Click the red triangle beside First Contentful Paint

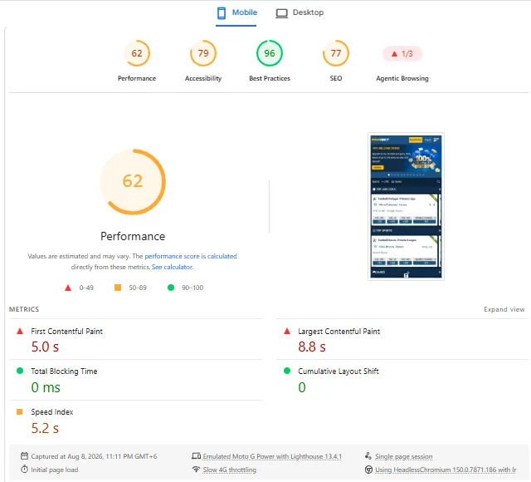pos(20,331)
